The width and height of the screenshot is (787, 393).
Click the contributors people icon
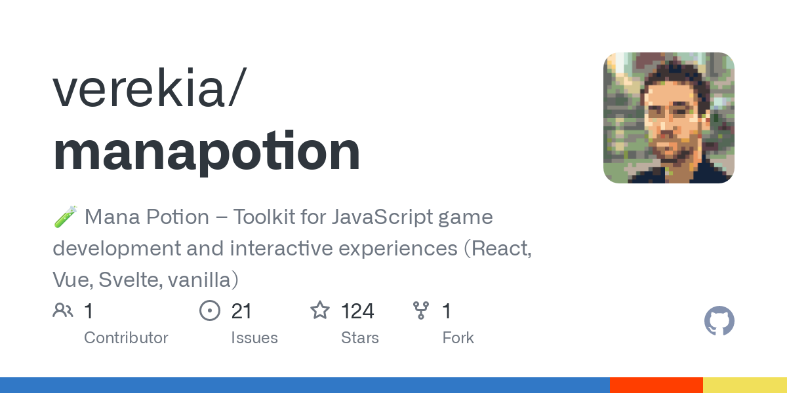63,310
